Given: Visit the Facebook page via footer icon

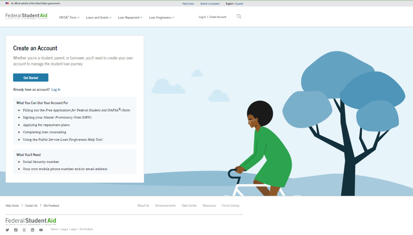Looking at the screenshot, I should tap(15, 230).
